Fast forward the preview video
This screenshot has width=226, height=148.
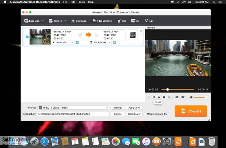(x=159, y=97)
